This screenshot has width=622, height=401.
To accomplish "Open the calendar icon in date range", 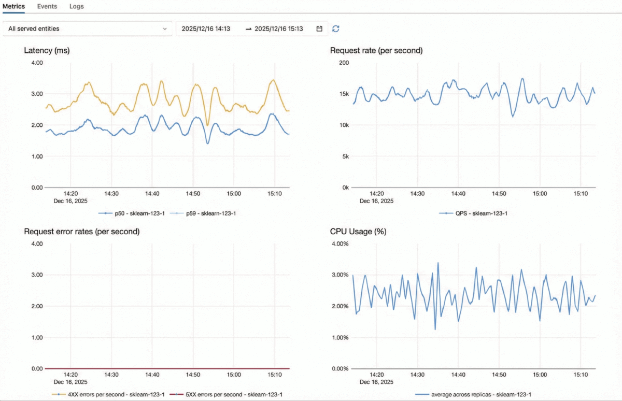I will [319, 29].
